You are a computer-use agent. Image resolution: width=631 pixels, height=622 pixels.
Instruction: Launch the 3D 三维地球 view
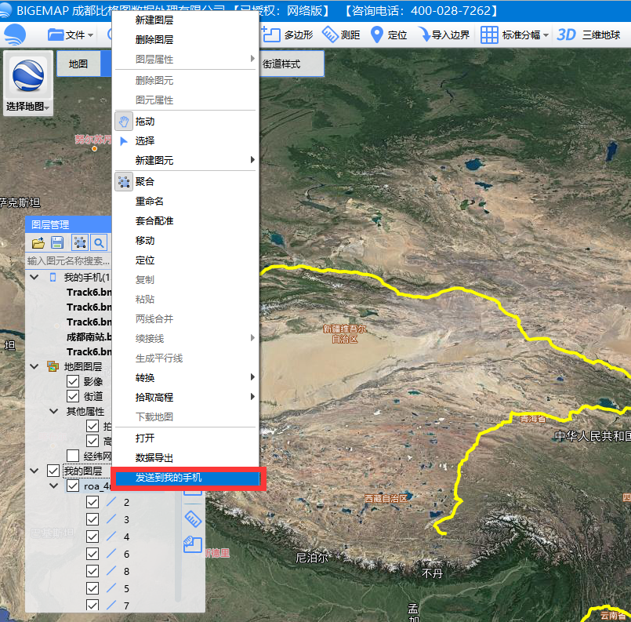tap(589, 35)
